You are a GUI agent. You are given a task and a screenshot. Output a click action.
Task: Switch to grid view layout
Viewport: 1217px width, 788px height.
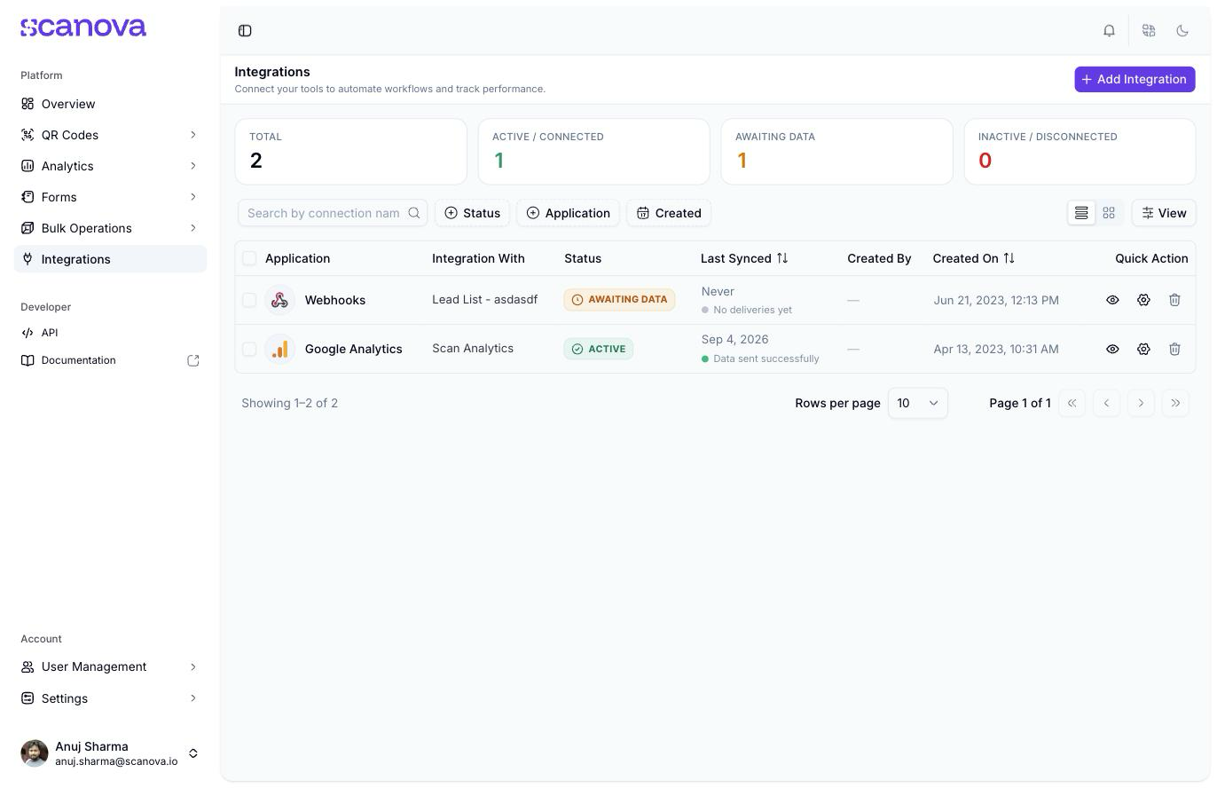(1109, 213)
